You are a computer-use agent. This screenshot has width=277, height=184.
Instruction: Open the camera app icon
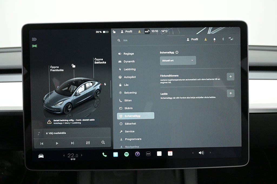(137, 154)
